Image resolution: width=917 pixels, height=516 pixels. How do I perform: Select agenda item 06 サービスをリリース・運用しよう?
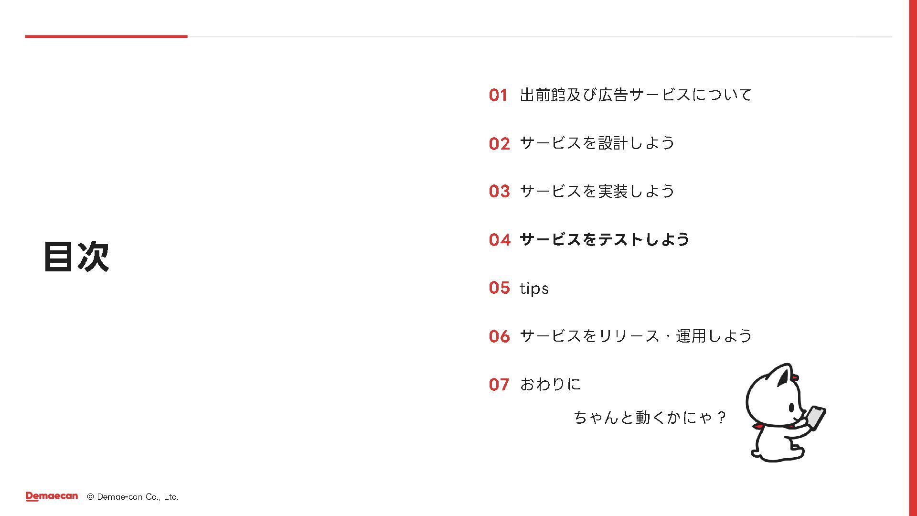tap(620, 336)
